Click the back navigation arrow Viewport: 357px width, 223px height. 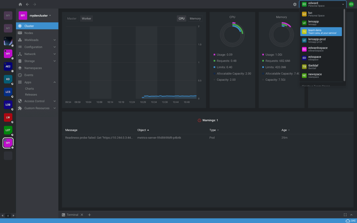28,4
